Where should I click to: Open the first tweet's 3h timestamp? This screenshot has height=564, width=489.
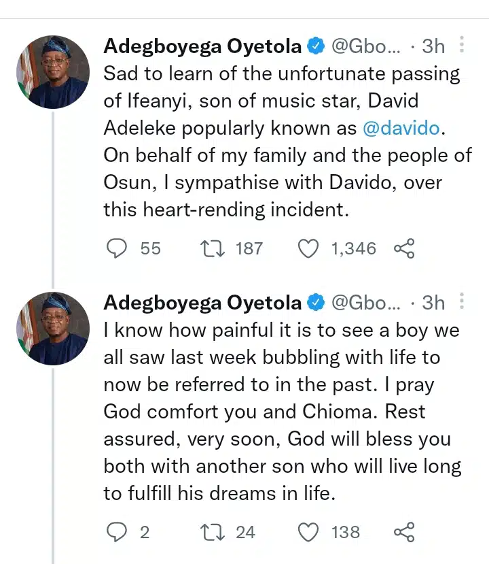(x=433, y=46)
